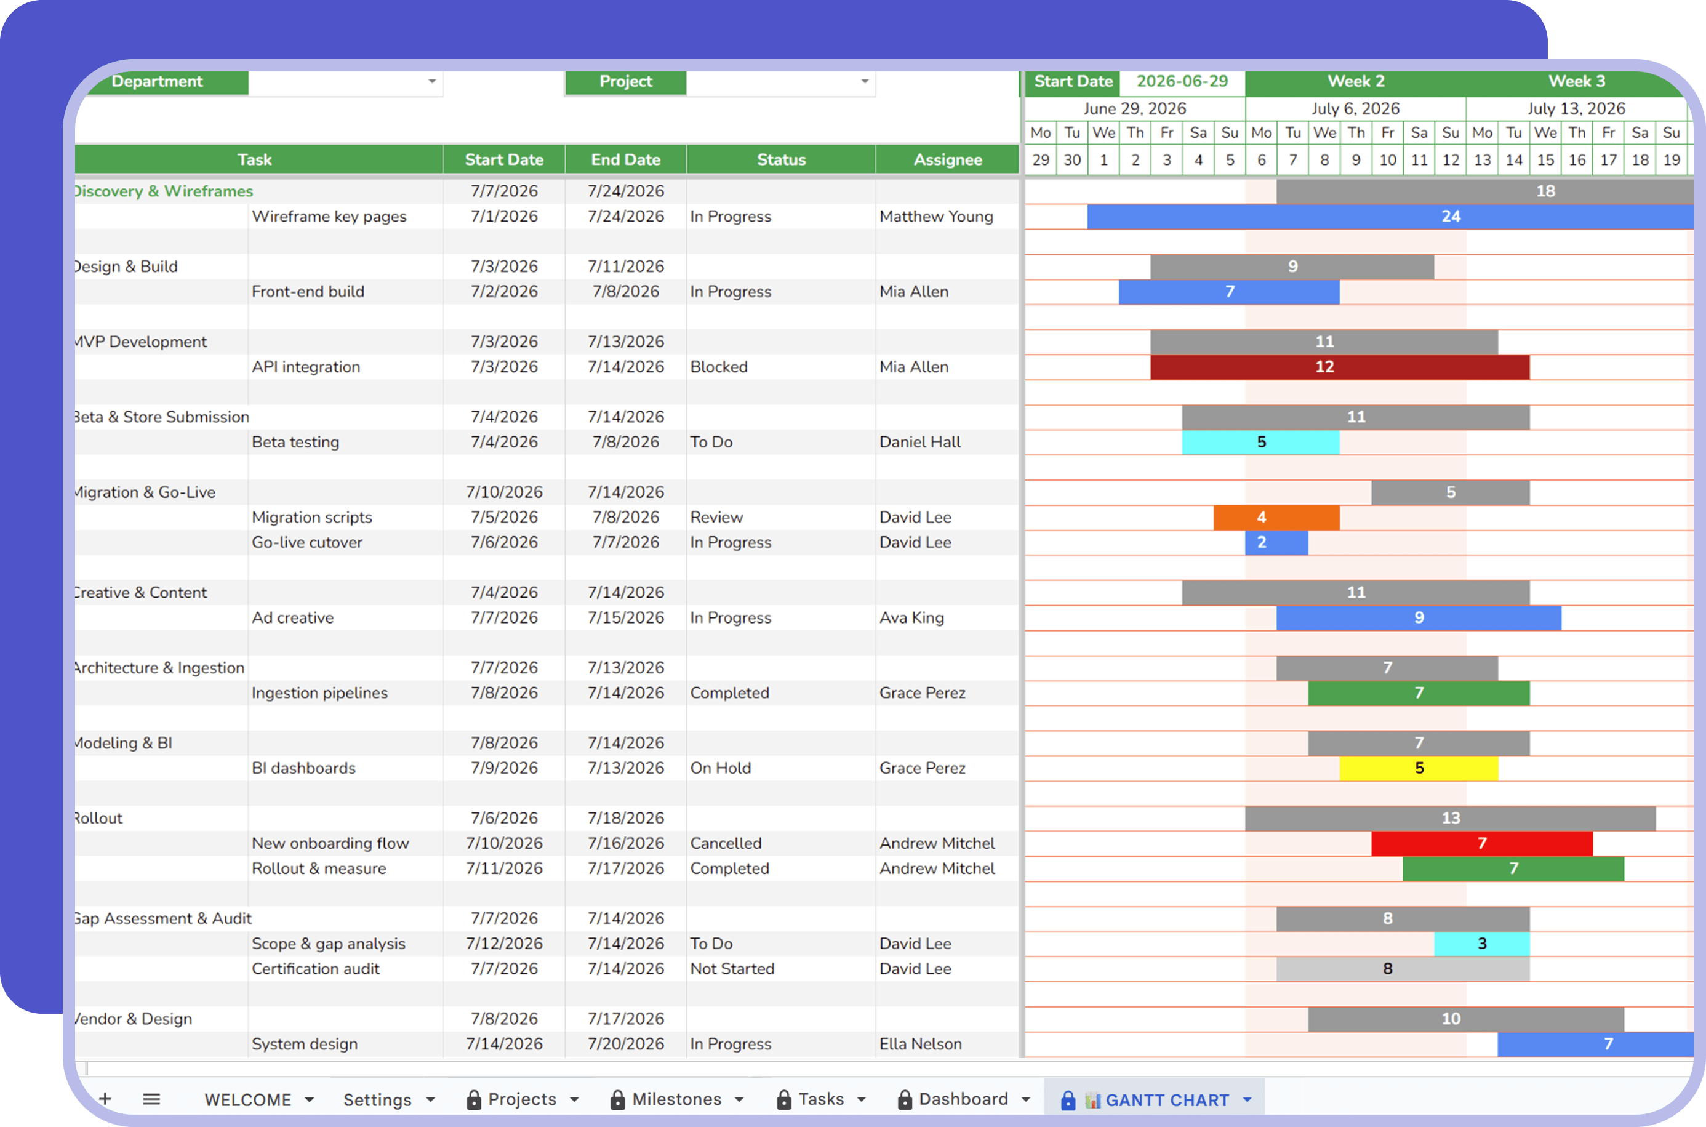
Task: Switch to the Settings sheet tab
Action: (x=377, y=1100)
